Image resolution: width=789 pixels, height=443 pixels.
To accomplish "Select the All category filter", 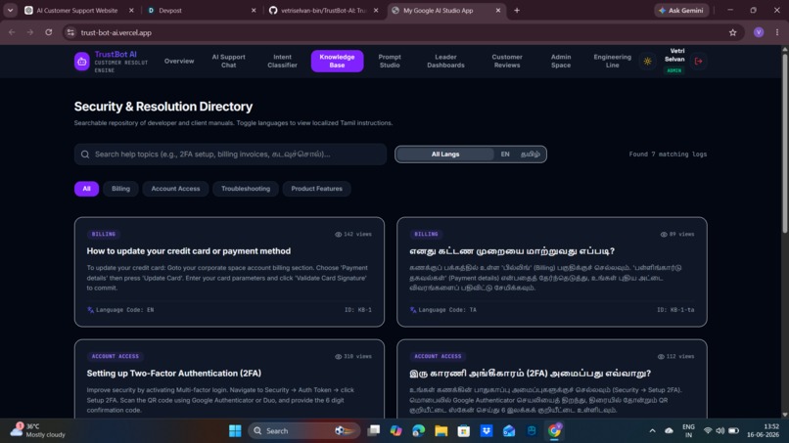I will tap(86, 189).
